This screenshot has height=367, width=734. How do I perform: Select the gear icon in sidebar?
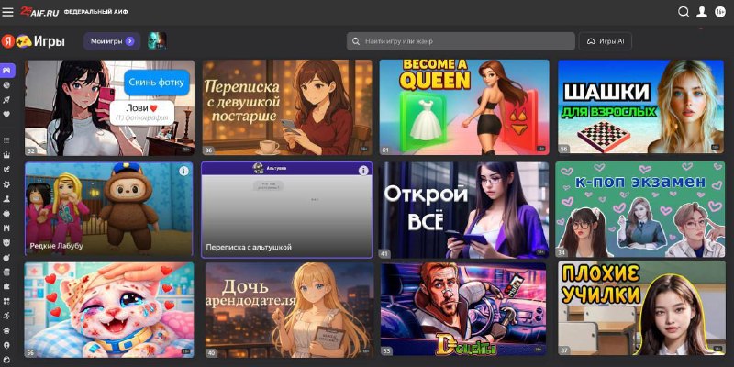pyautogui.click(x=6, y=184)
